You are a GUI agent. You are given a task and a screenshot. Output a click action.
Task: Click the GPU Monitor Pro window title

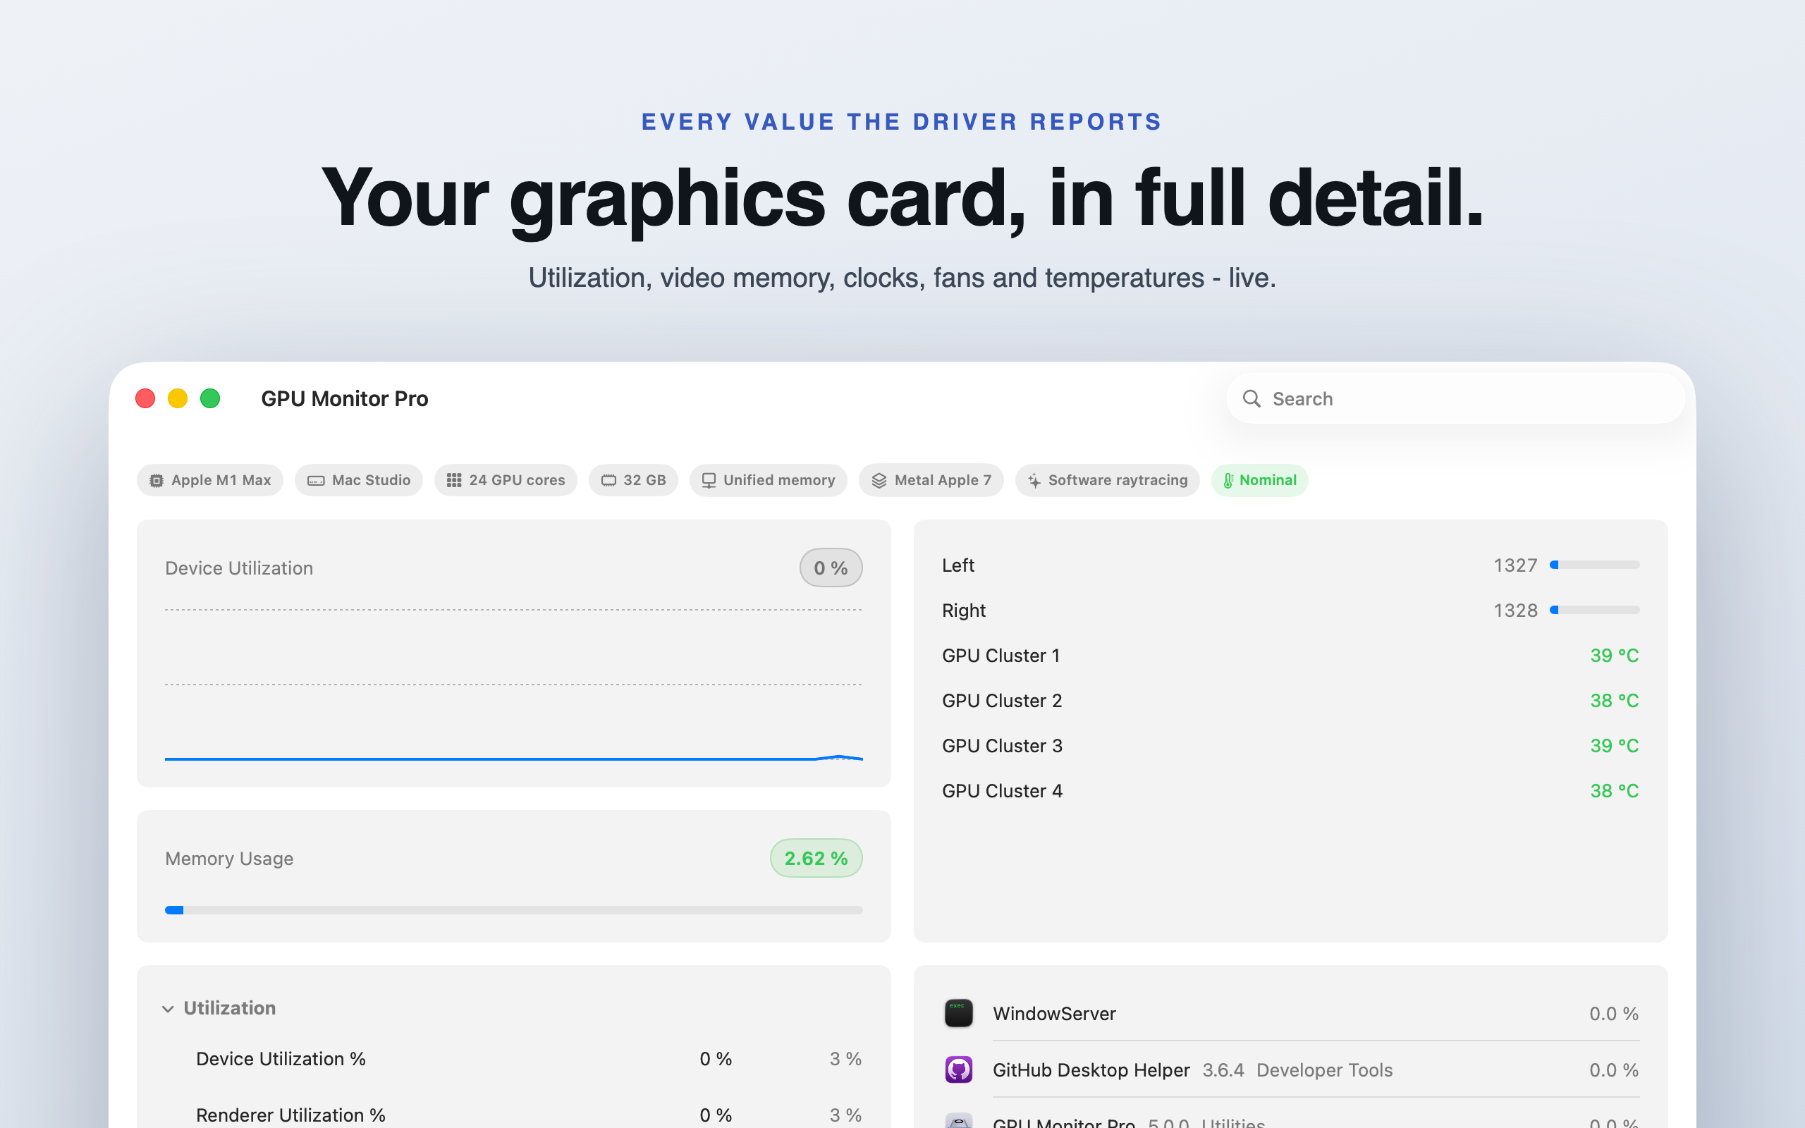click(345, 399)
